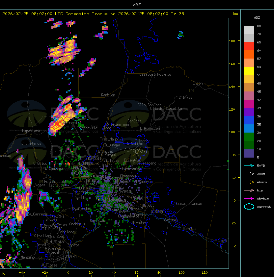Click the 'Carrizal' map label
This screenshot has height=277, width=274.
click(97, 220)
